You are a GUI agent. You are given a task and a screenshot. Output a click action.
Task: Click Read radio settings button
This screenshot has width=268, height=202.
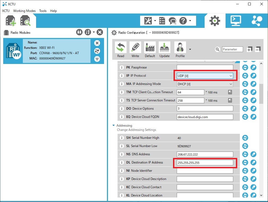click(x=120, y=50)
